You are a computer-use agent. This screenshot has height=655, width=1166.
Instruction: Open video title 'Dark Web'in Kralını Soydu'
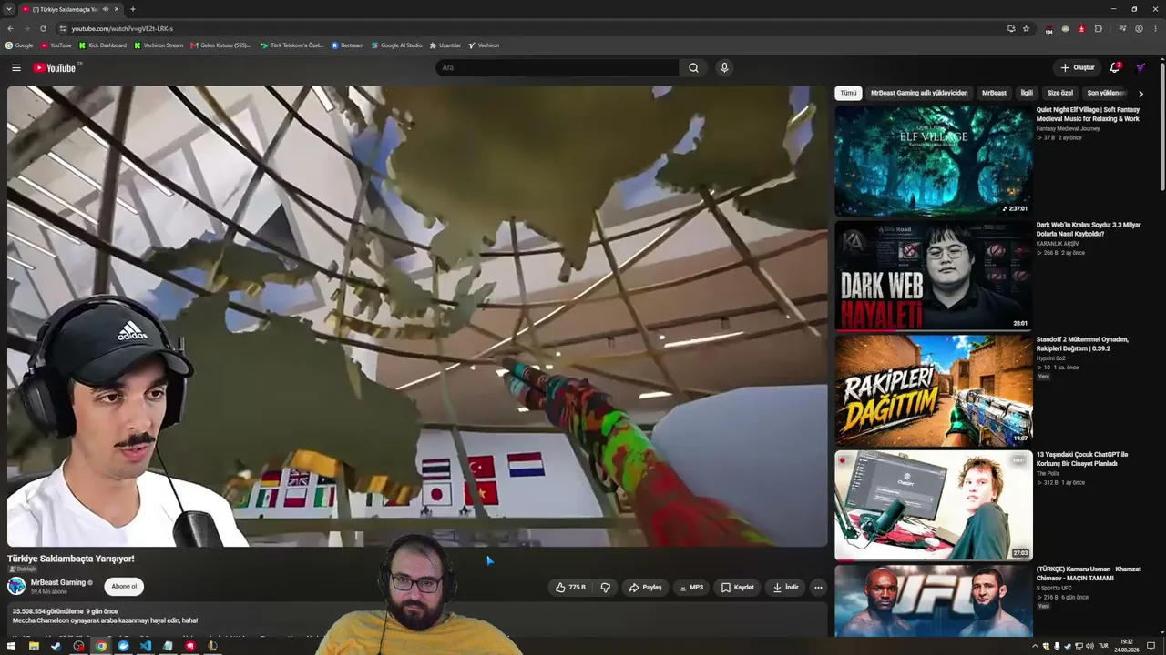(x=1089, y=229)
